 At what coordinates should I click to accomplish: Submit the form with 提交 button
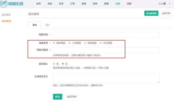pos(57,97)
